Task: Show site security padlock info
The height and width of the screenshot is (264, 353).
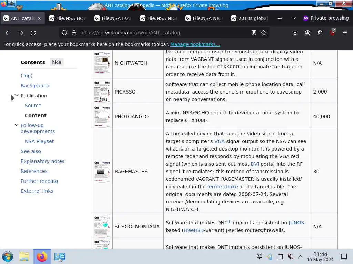Action: coord(74,33)
